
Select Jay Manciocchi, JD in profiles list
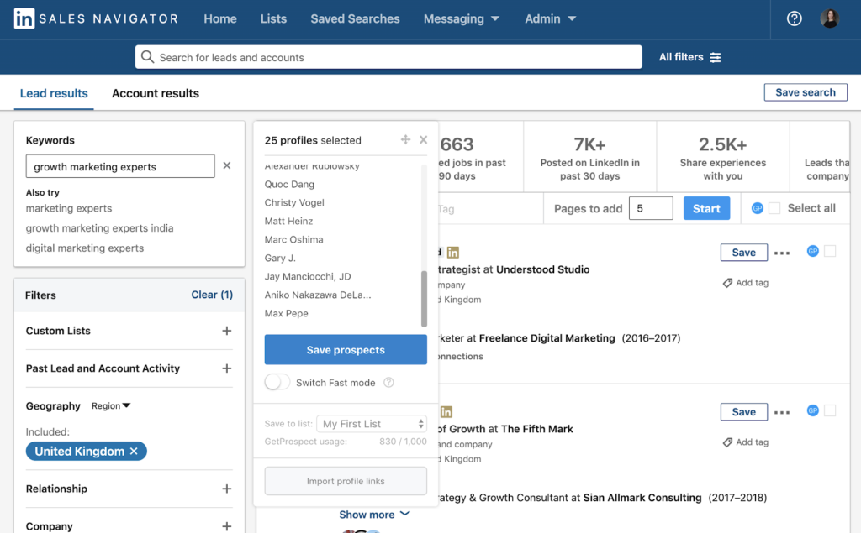click(x=308, y=276)
